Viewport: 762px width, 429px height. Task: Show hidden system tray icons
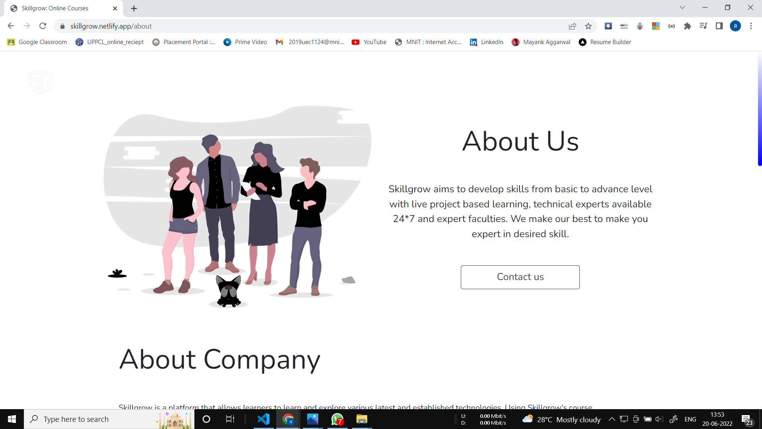(x=612, y=419)
